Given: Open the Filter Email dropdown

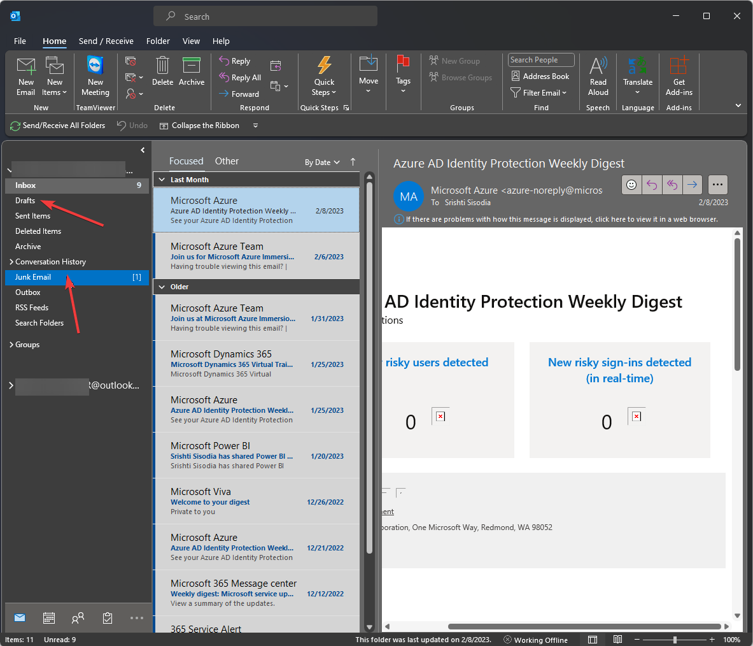Looking at the screenshot, I should coord(538,93).
